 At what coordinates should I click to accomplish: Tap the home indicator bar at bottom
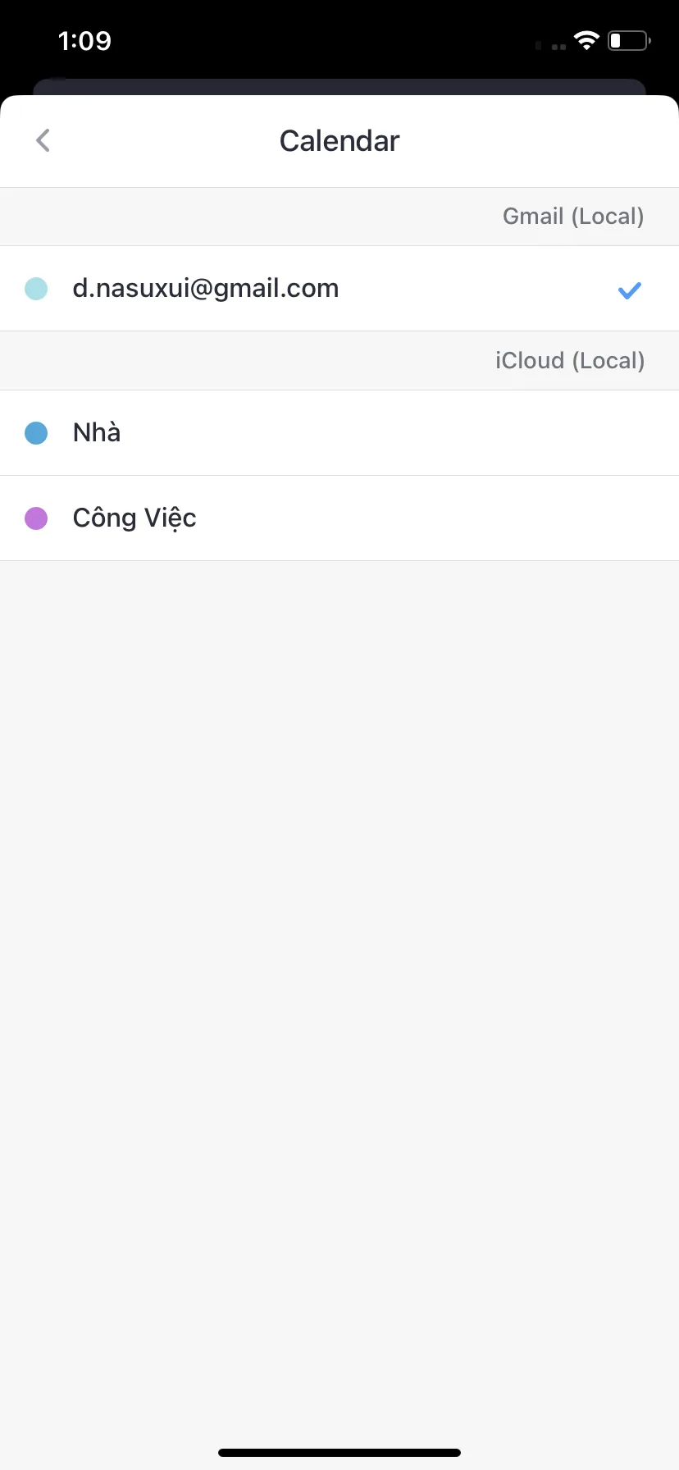[x=339, y=1453]
